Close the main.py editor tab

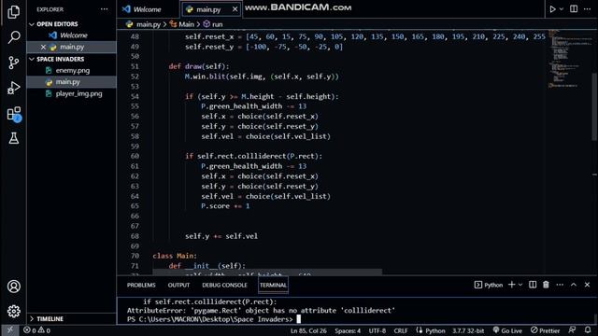(x=235, y=9)
